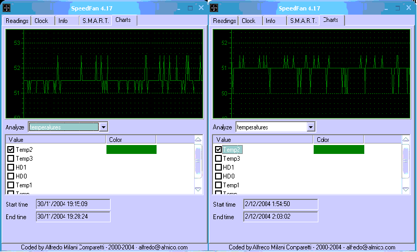Open Clock tab in right window
The width and height of the screenshot is (417, 252).
tap(250, 21)
